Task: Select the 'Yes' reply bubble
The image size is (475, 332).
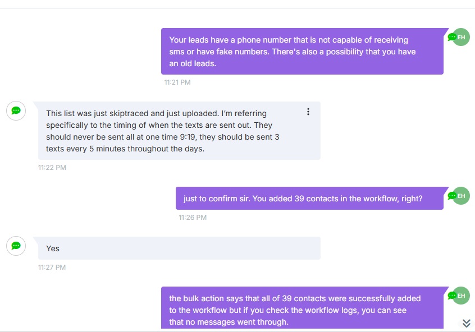Action: pyautogui.click(x=179, y=248)
